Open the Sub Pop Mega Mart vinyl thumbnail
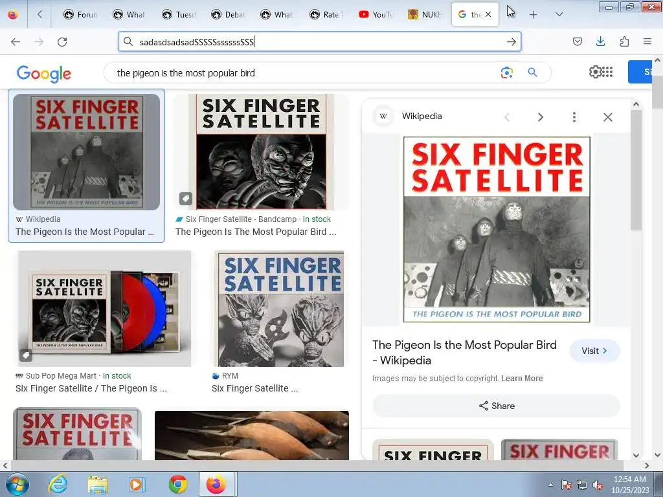Screen dimensions: 663x497 104,309
